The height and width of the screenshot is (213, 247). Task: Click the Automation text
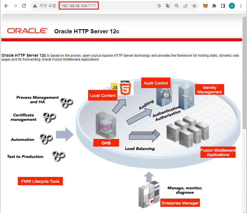pyautogui.click(x=22, y=140)
